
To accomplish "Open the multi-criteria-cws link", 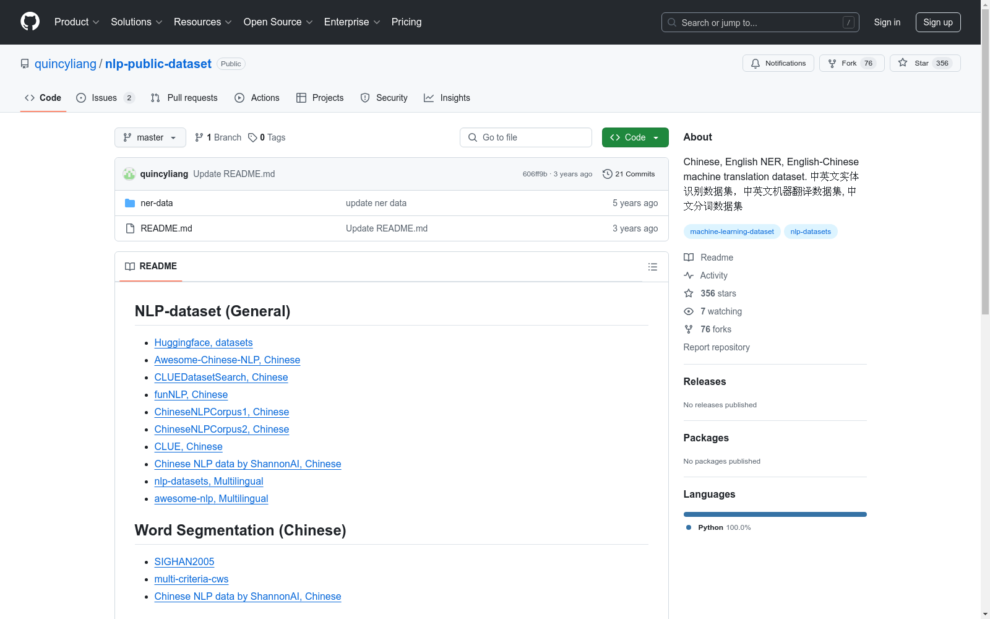I will (x=191, y=579).
